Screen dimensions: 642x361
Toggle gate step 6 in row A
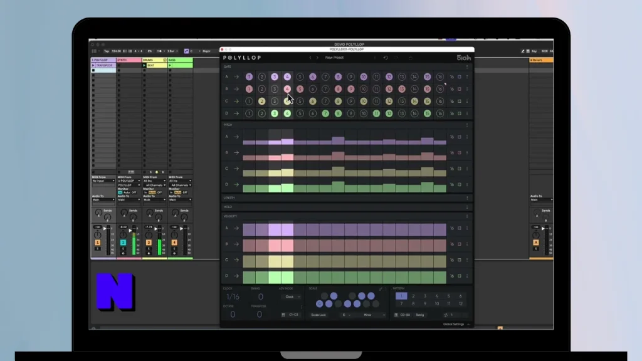click(312, 76)
